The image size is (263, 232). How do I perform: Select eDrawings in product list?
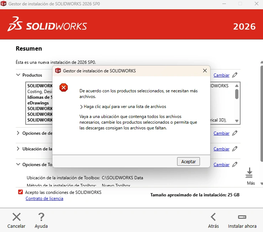[x=38, y=103]
